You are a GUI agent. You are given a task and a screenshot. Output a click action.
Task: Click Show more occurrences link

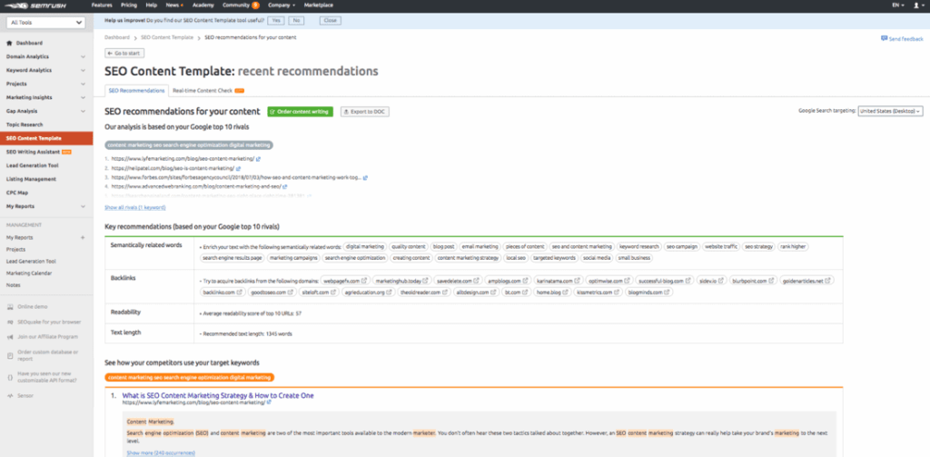161,452
